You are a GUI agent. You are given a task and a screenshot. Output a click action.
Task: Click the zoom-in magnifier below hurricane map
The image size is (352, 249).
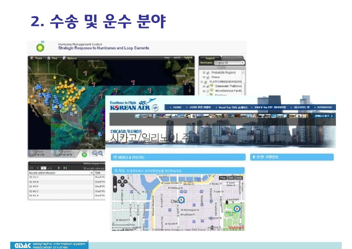coord(95,154)
